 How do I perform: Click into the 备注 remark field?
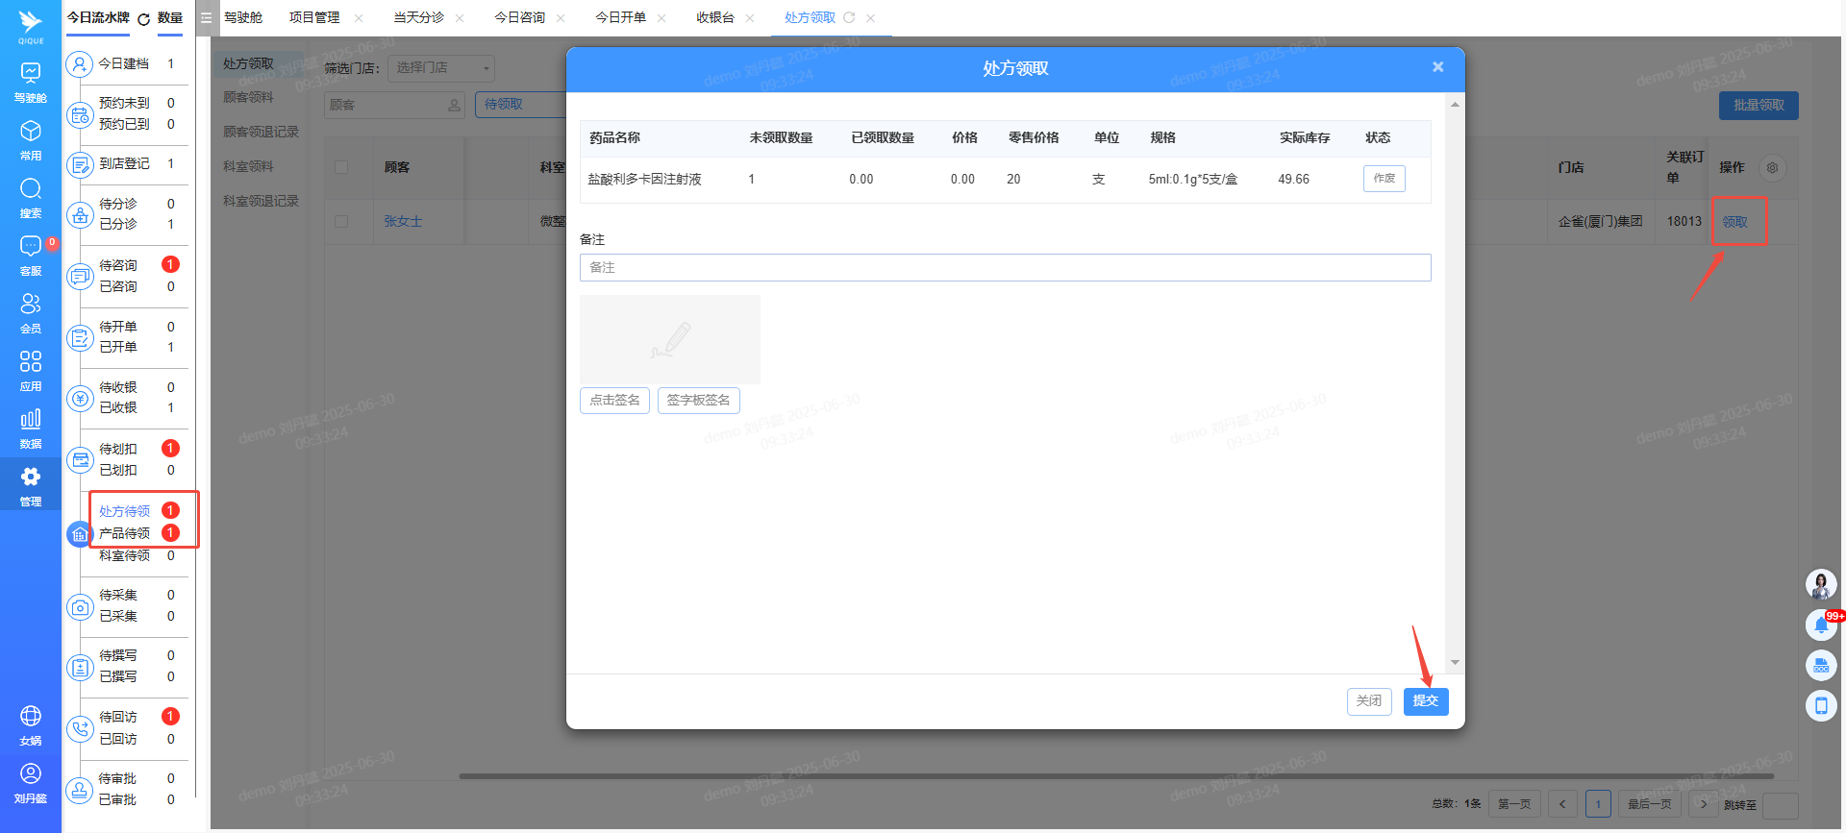(1005, 268)
